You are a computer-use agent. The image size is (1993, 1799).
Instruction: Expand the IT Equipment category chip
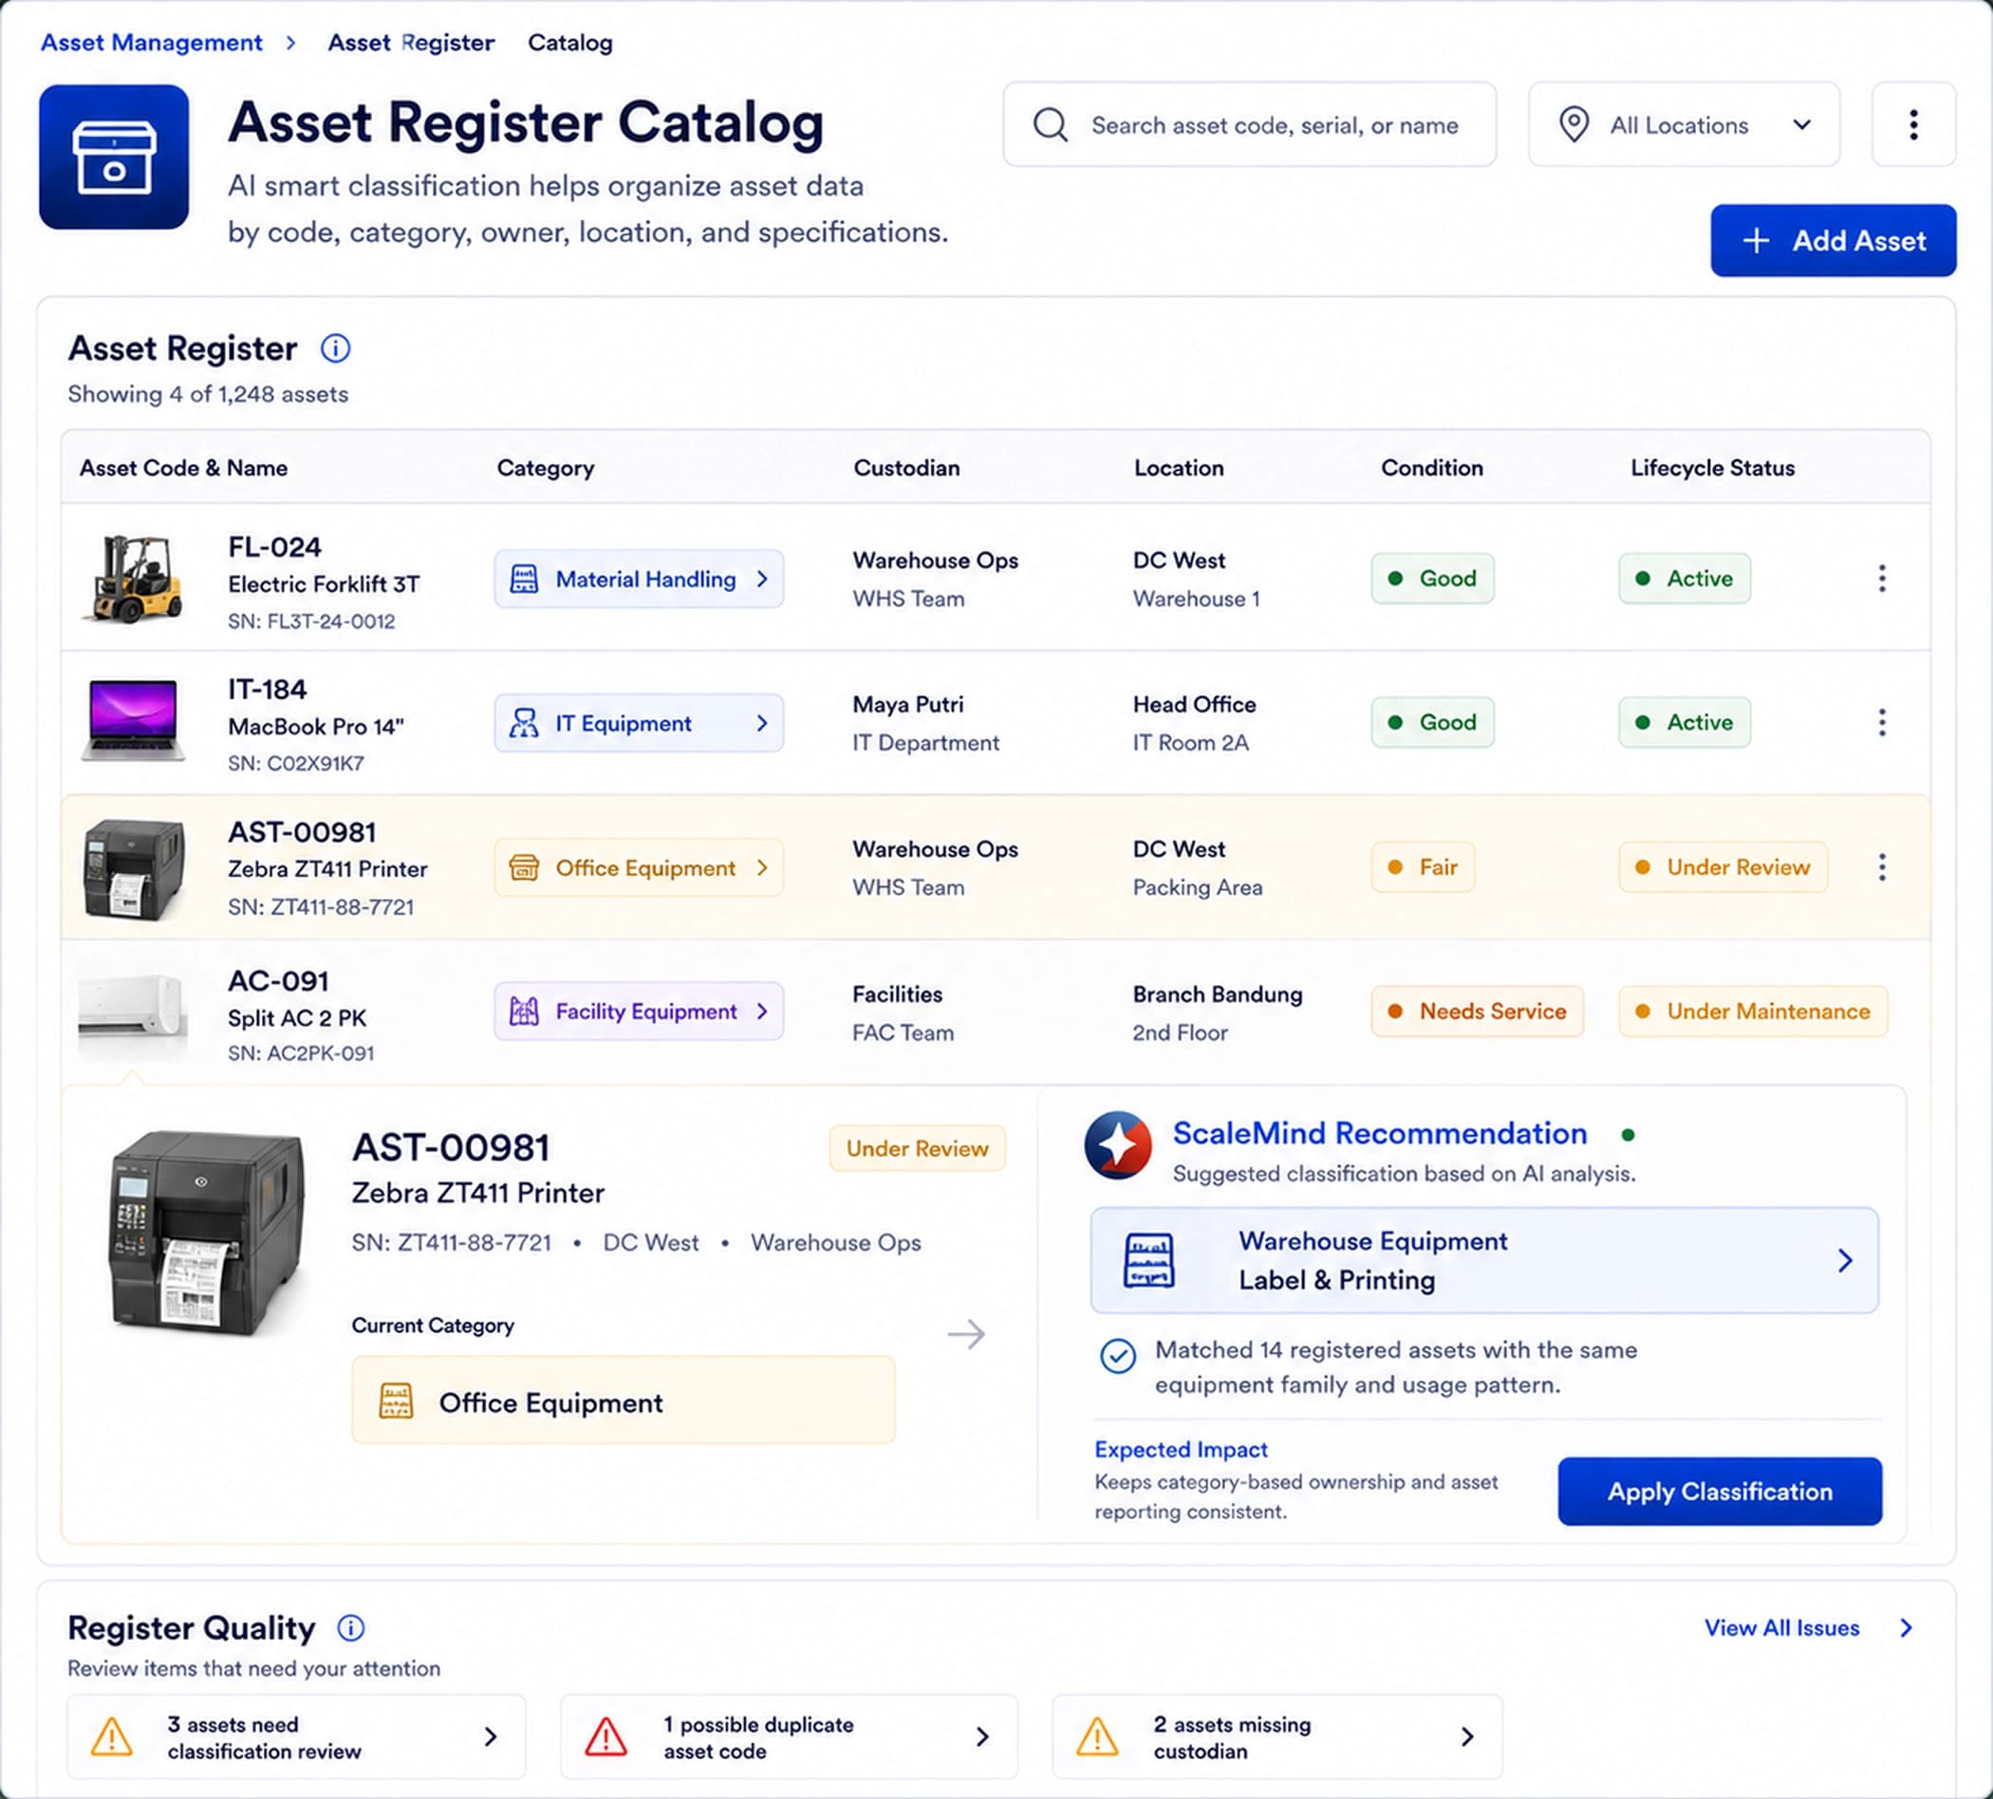(x=639, y=723)
